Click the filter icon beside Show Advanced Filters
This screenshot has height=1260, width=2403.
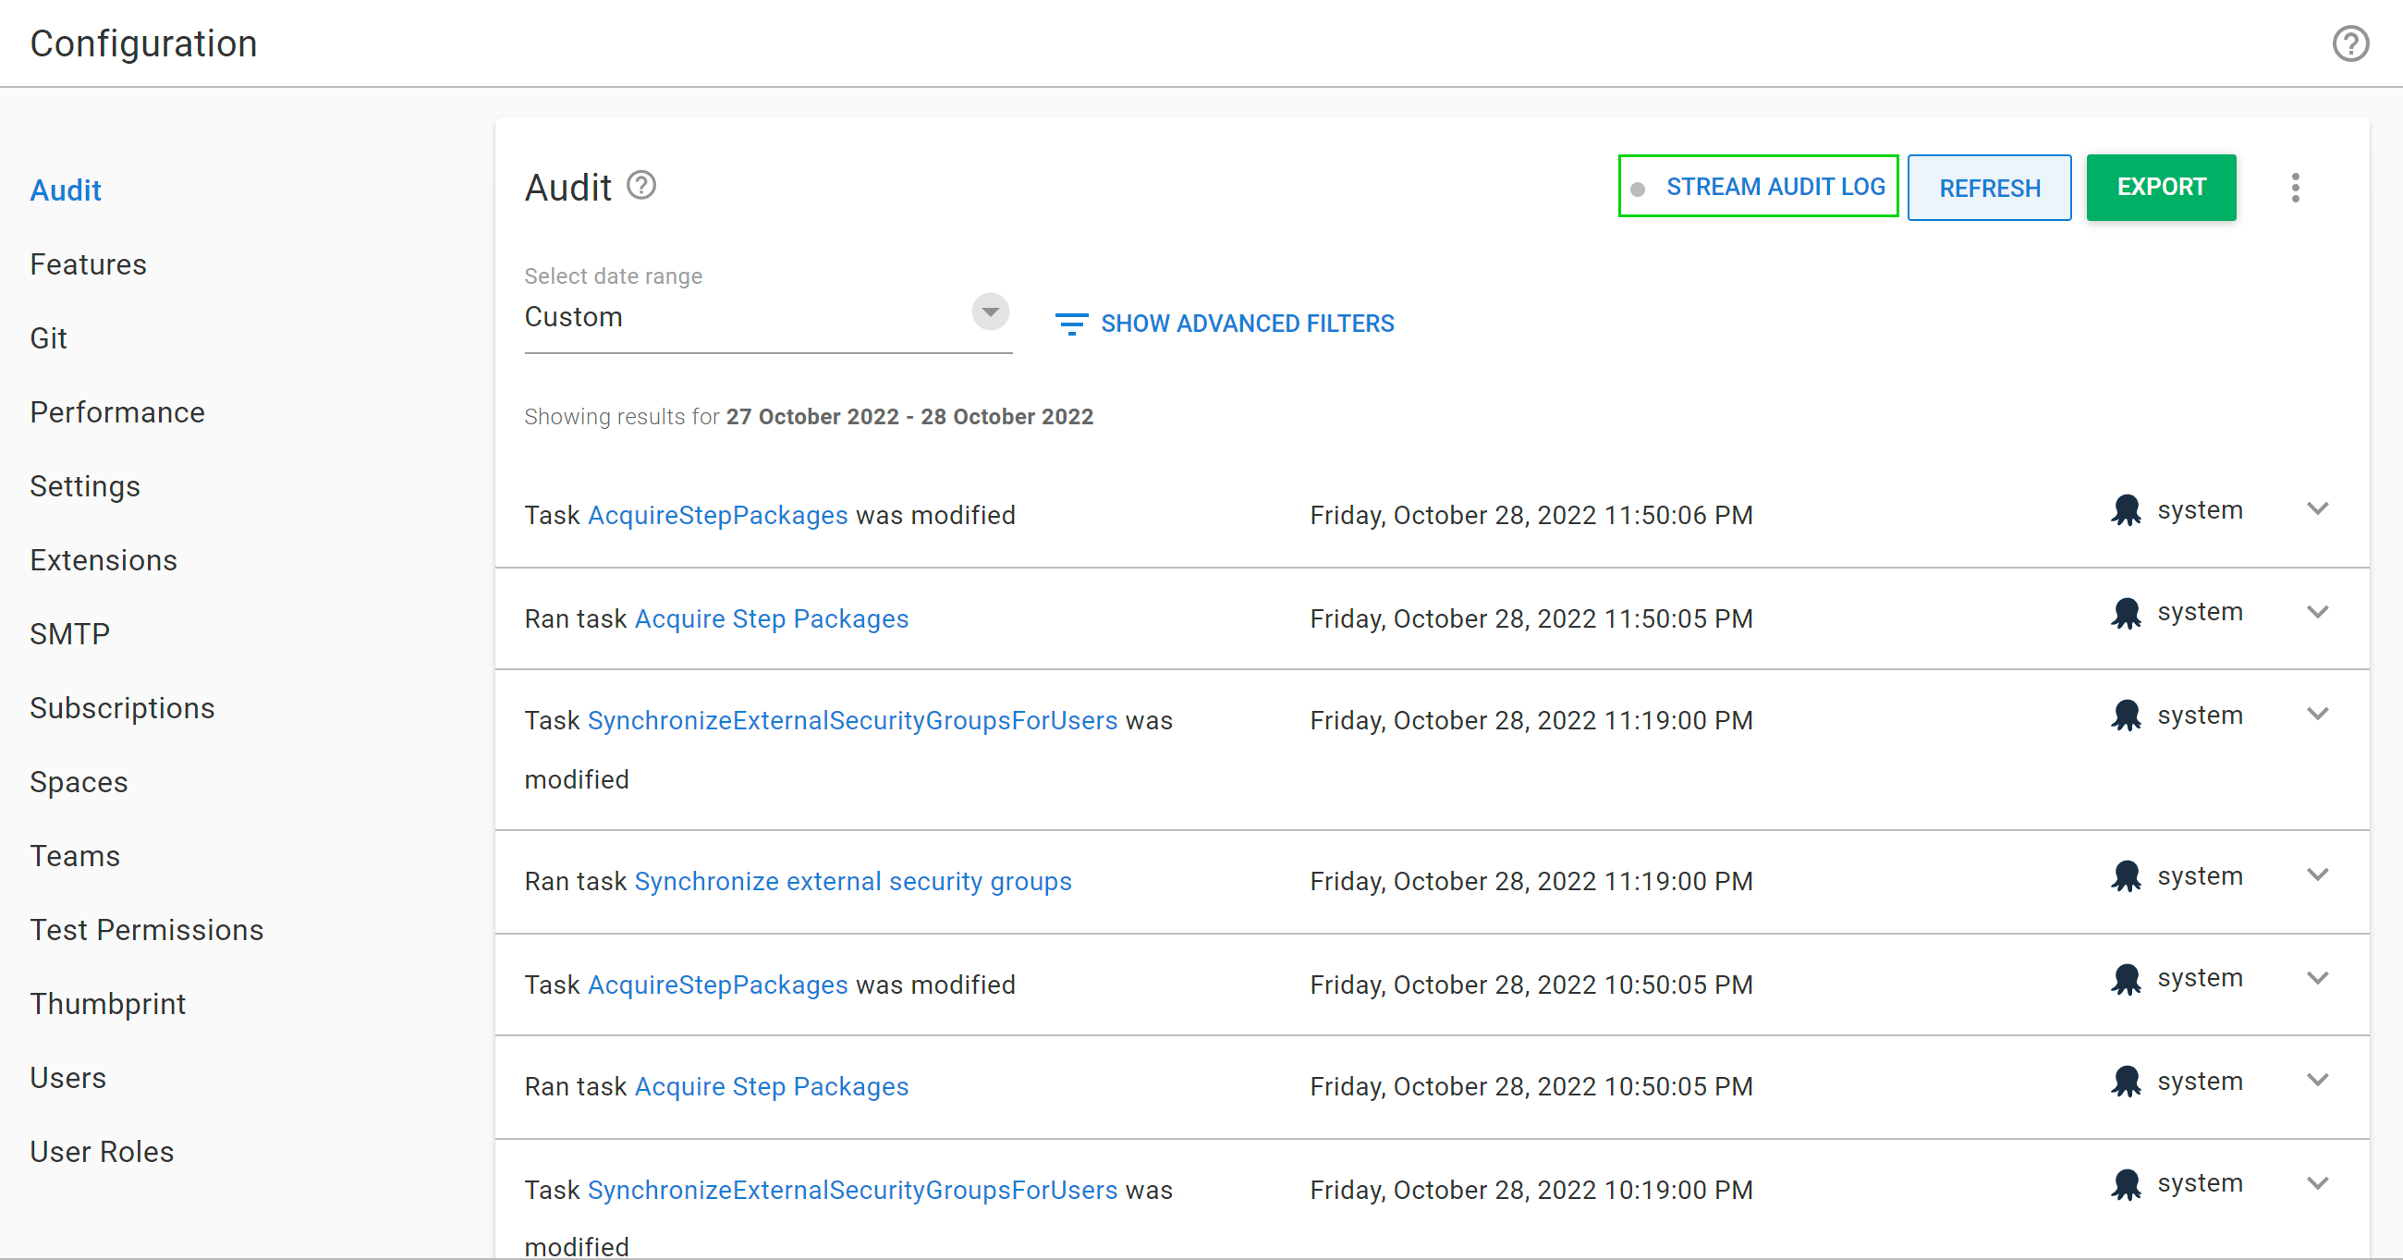click(1071, 323)
